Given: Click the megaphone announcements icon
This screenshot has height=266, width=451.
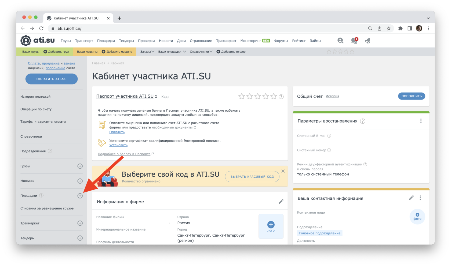Looking at the screenshot, I should [x=368, y=41].
